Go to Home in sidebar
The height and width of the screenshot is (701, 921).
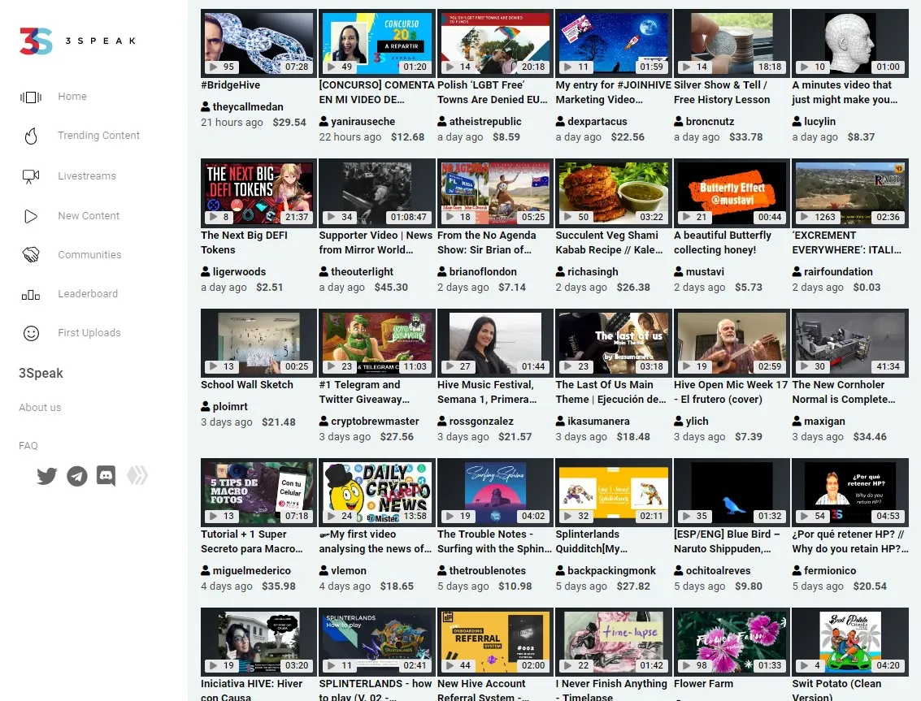click(72, 97)
